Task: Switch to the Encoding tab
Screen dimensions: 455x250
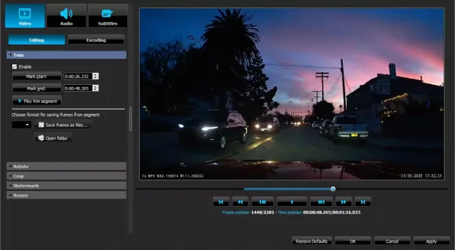Action: [96, 40]
